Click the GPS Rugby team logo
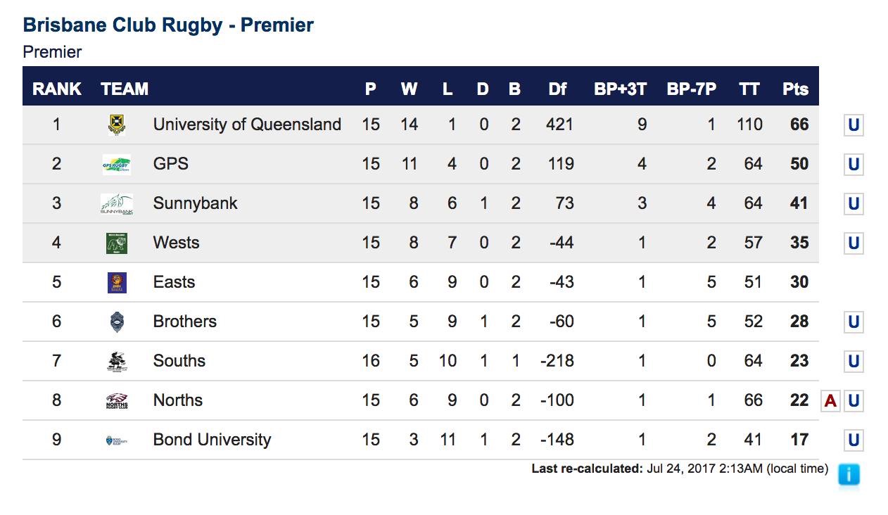888x515 pixels. coord(116,165)
